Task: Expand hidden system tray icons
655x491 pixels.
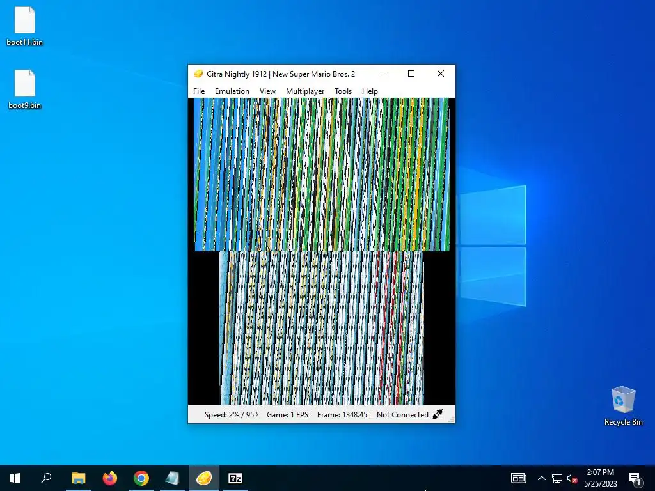Action: click(x=541, y=478)
